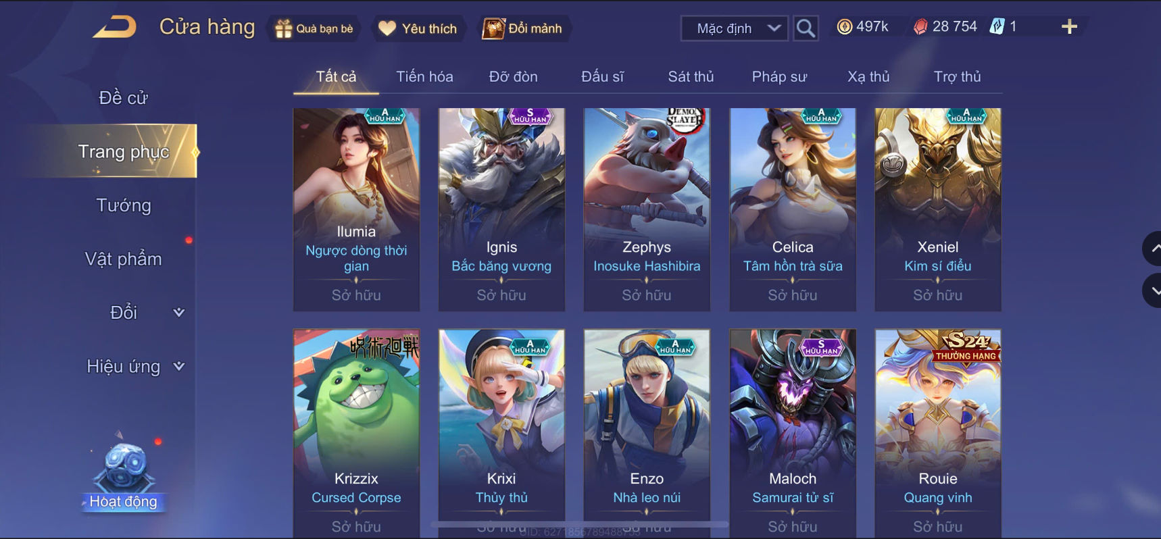Click the down arrow on right edge
Viewport: 1161px width, 539px height.
point(1152,290)
